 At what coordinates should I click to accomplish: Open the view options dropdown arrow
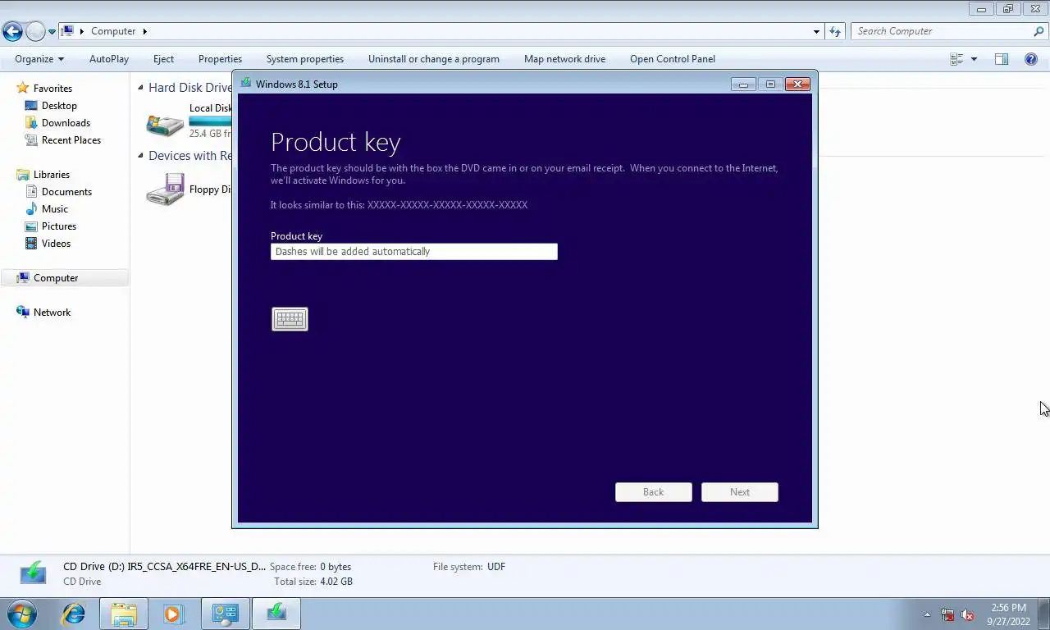click(x=974, y=59)
